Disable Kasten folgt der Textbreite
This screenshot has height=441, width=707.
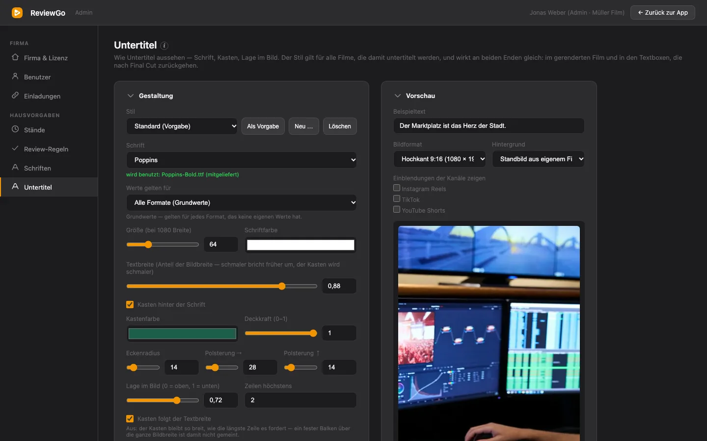pyautogui.click(x=130, y=419)
